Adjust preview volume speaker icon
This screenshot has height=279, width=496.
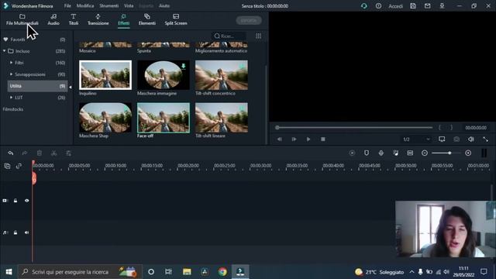pyautogui.click(x=471, y=139)
